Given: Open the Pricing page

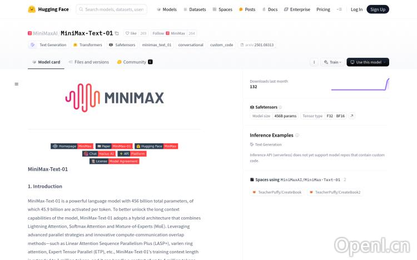Looking at the screenshot, I should click(x=323, y=9).
